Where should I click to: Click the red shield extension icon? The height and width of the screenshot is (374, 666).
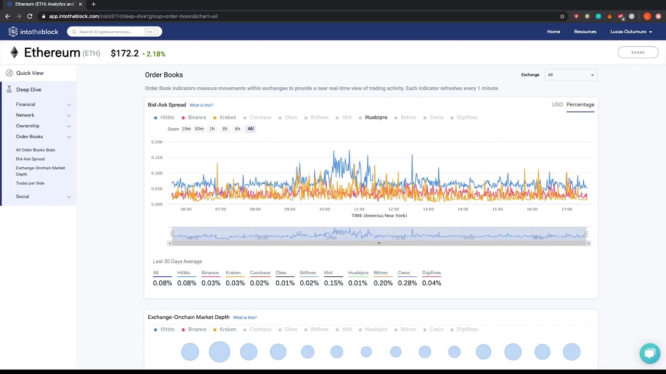coord(577,16)
